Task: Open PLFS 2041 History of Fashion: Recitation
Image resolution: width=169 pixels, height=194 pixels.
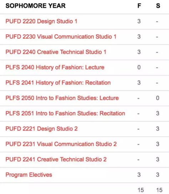Action: pyautogui.click(x=58, y=83)
